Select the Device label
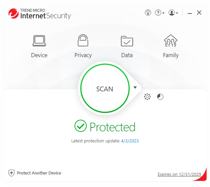This screenshot has width=210, height=187. click(x=39, y=55)
